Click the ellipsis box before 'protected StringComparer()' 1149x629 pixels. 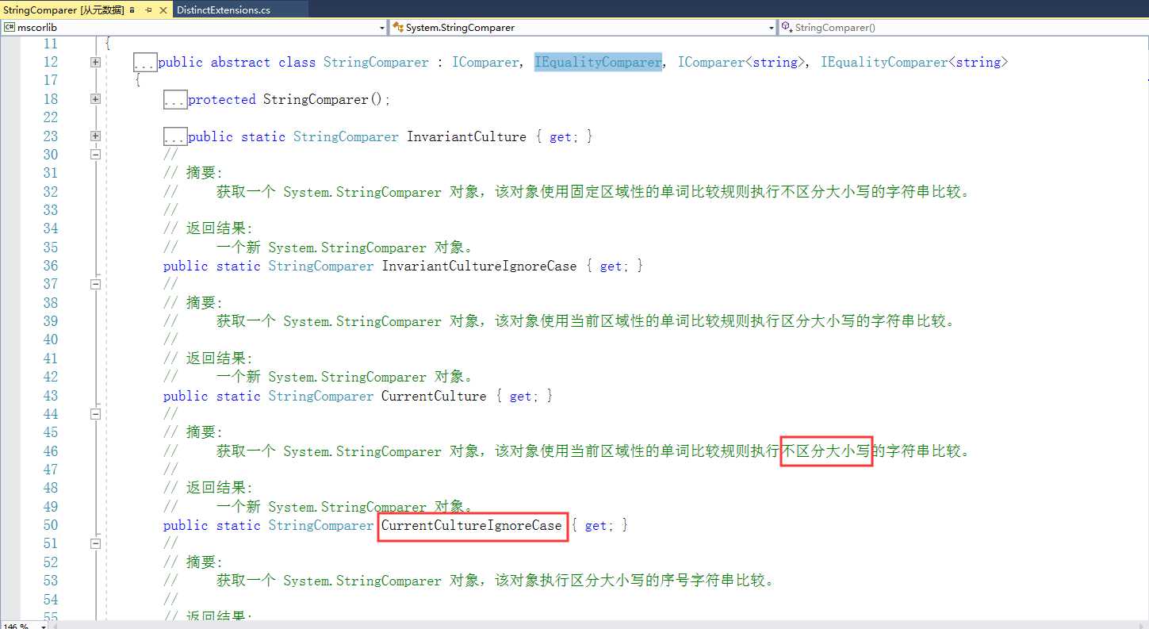(175, 100)
